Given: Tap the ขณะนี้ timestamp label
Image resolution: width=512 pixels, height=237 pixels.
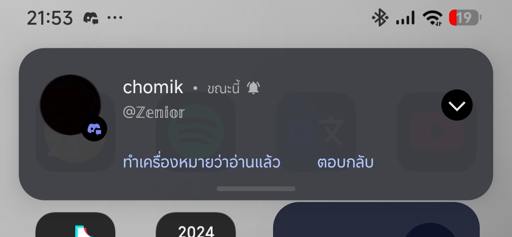Looking at the screenshot, I should [224, 88].
